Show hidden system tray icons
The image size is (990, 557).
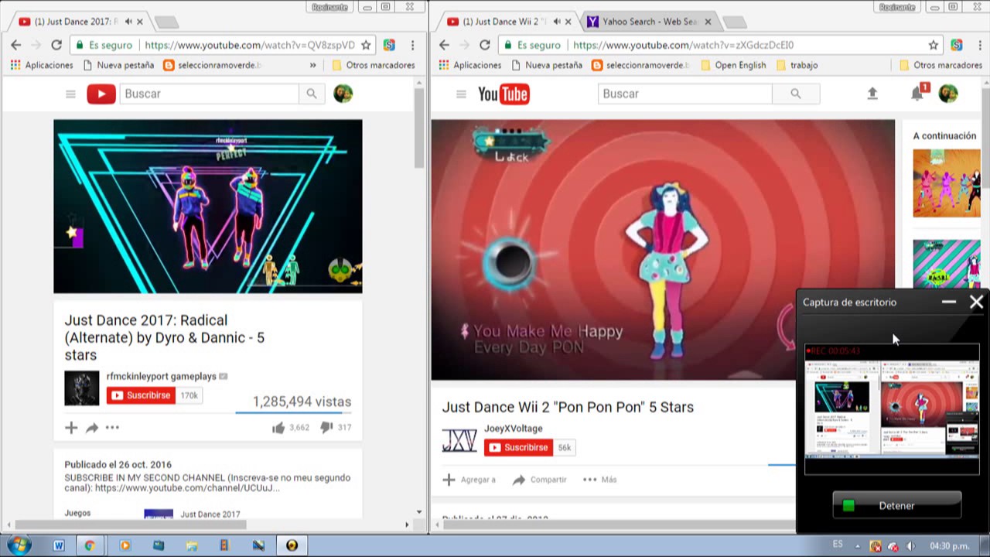(x=857, y=546)
